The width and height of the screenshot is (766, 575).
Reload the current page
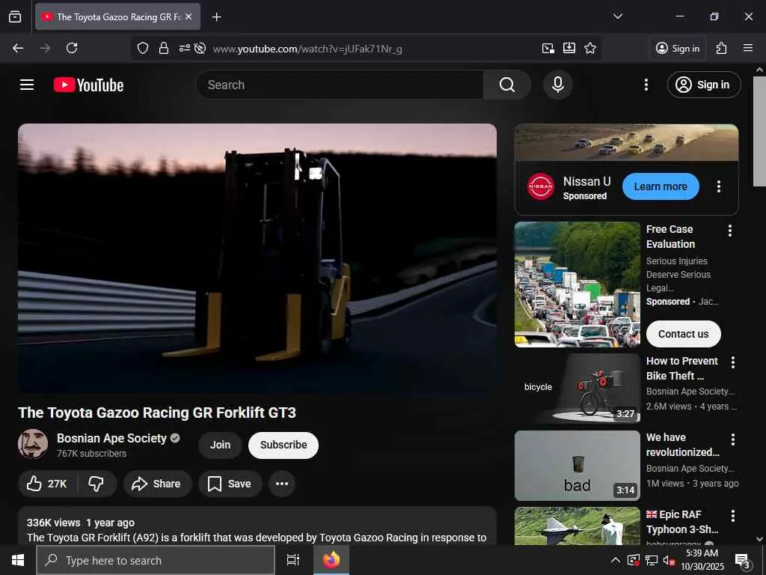pos(72,48)
